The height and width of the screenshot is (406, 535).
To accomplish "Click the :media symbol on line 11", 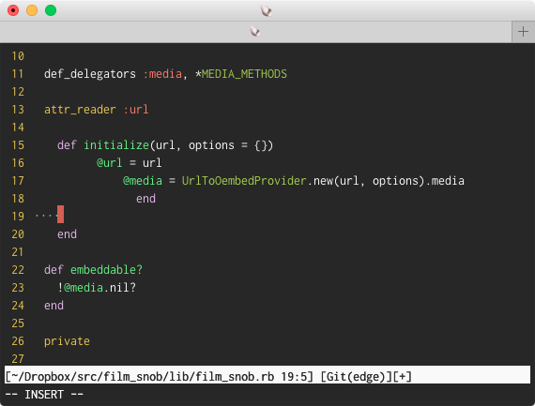I will [162, 74].
